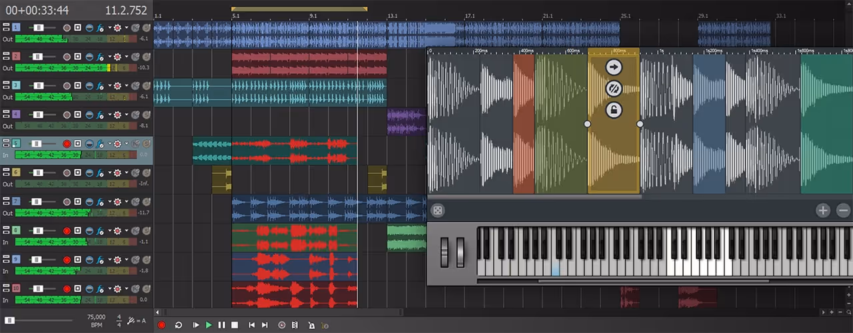Click the slashed circle icon on the yellow slice
Image resolution: width=853 pixels, height=333 pixels.
coord(614,88)
